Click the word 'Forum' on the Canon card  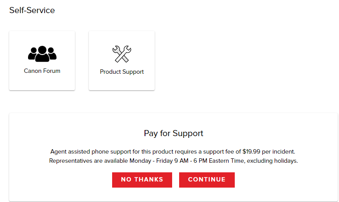[x=51, y=71]
